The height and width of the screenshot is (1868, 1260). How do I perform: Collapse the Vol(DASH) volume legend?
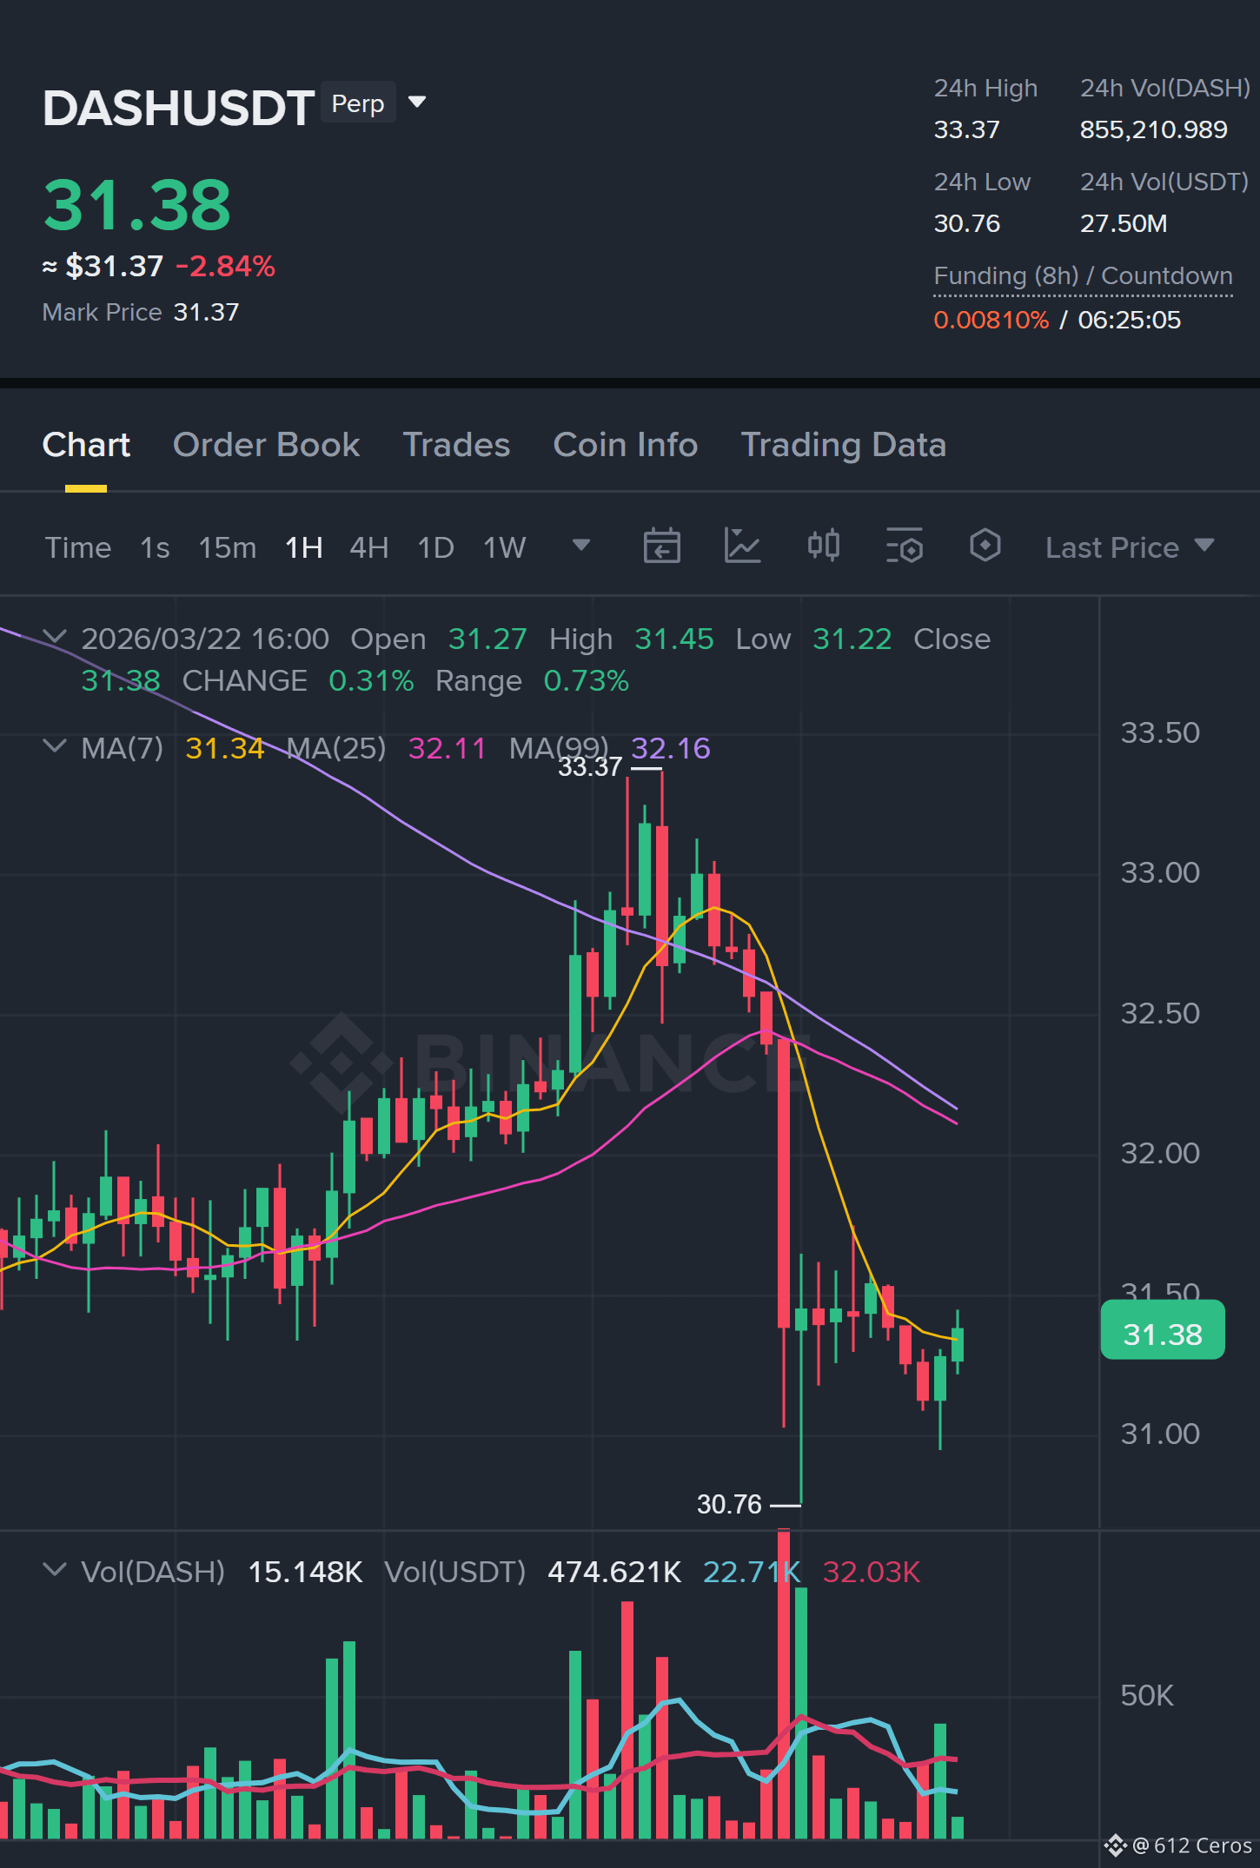coord(55,1570)
